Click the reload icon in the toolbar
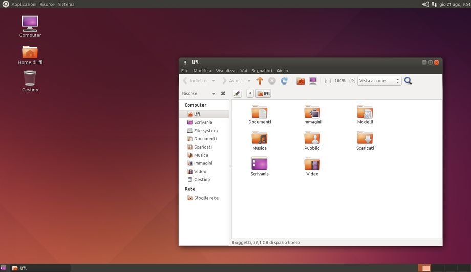This screenshot has height=272, width=471. pos(284,81)
